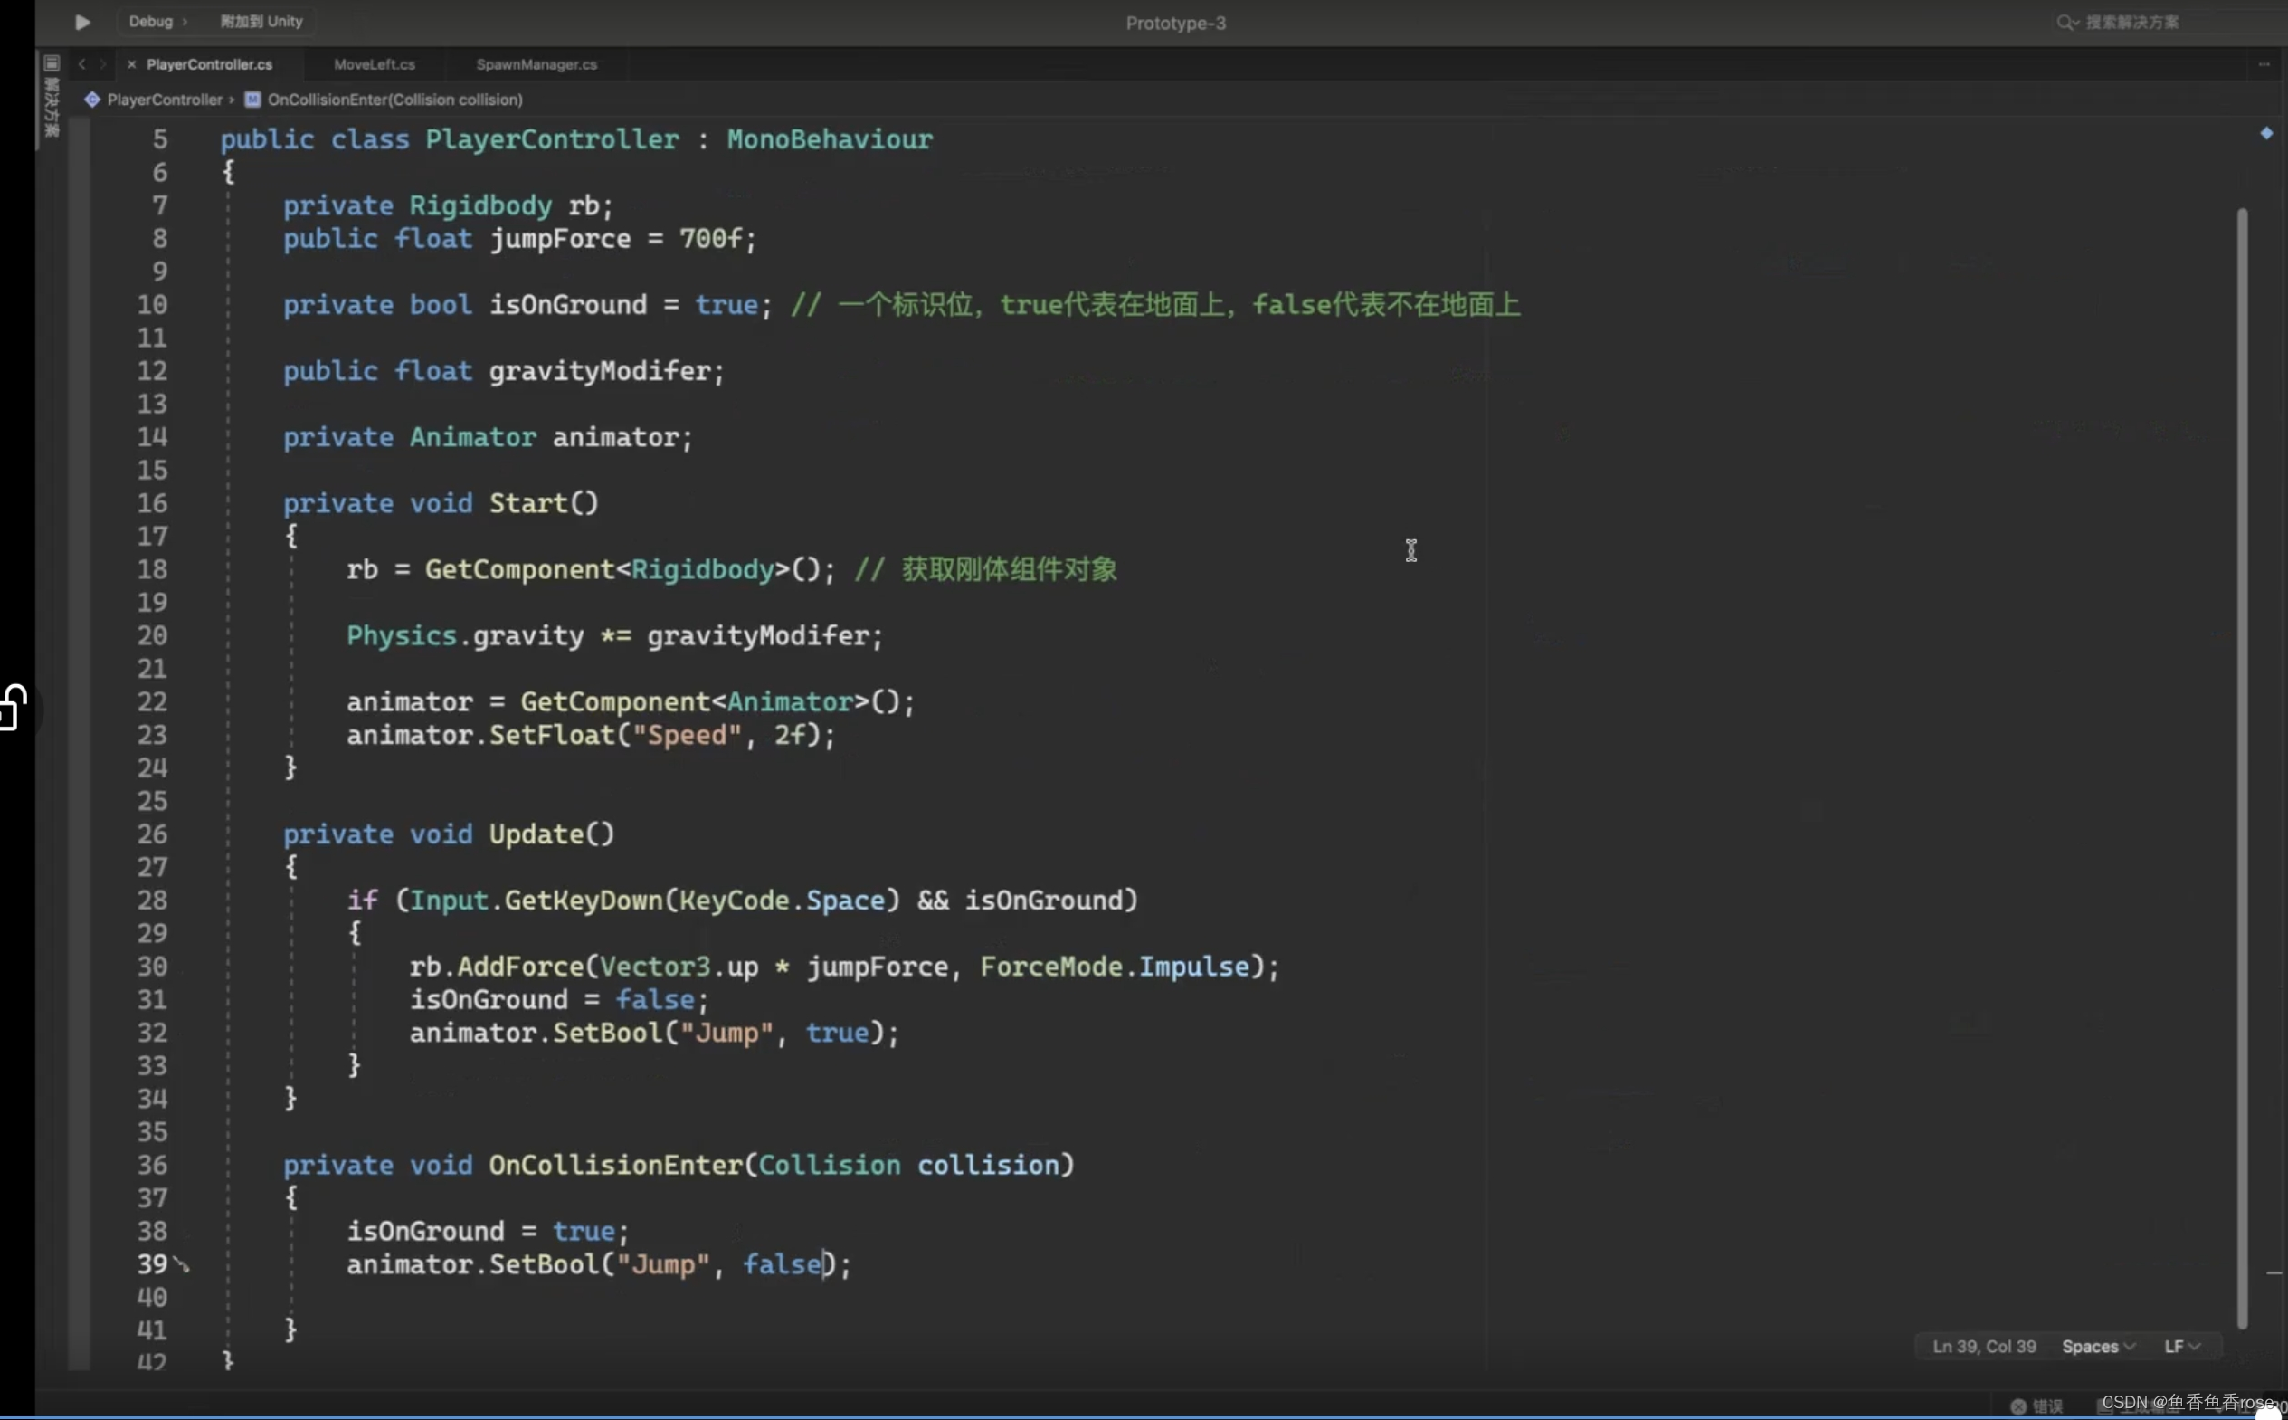Open the solution sidebar panel icon
The height and width of the screenshot is (1420, 2288).
pyautogui.click(x=52, y=63)
